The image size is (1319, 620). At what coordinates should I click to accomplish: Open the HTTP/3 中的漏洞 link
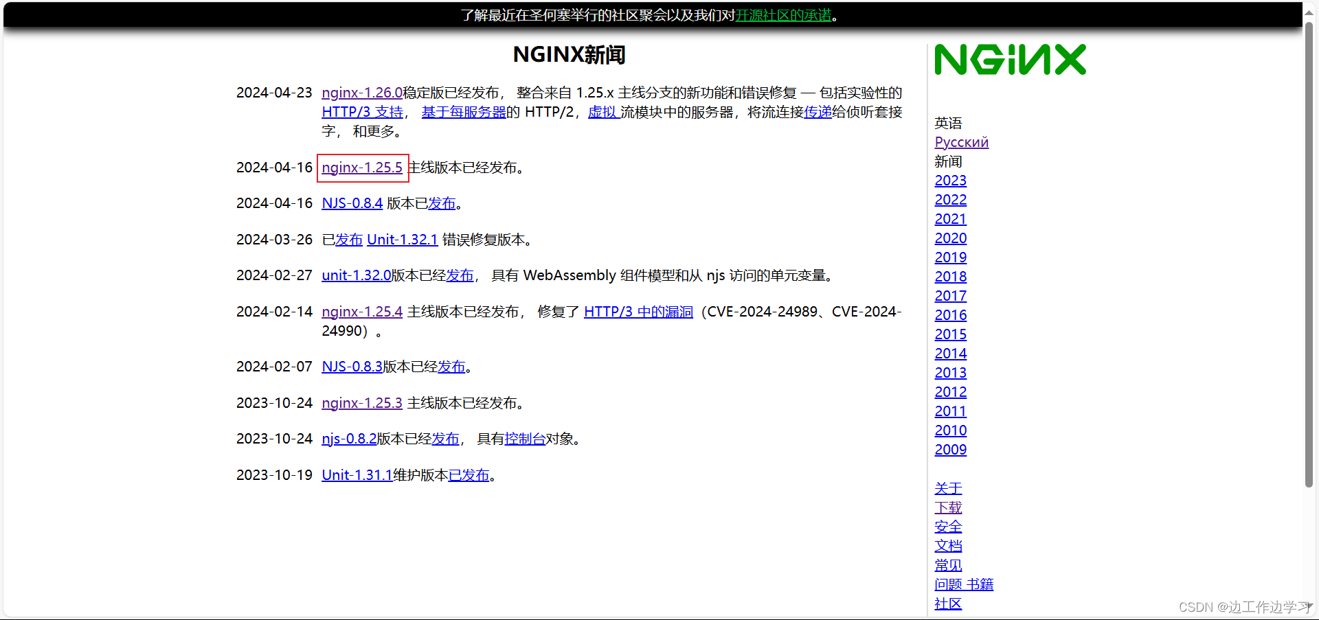point(638,312)
